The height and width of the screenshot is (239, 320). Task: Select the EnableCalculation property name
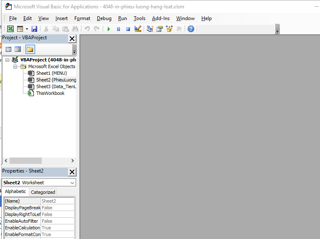[x=23, y=228]
